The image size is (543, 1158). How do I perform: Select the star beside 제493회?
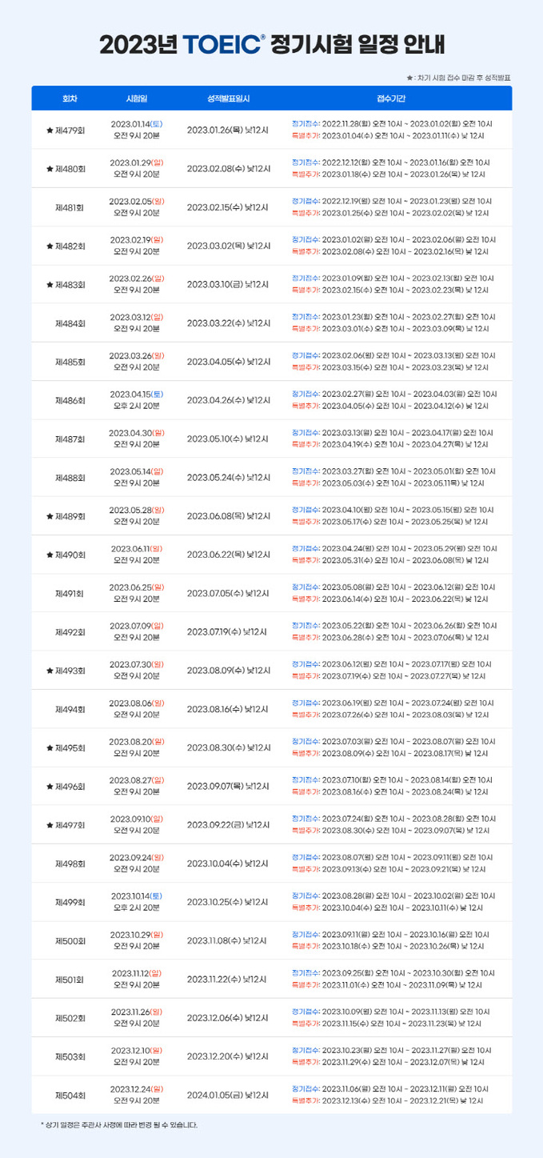(50, 671)
